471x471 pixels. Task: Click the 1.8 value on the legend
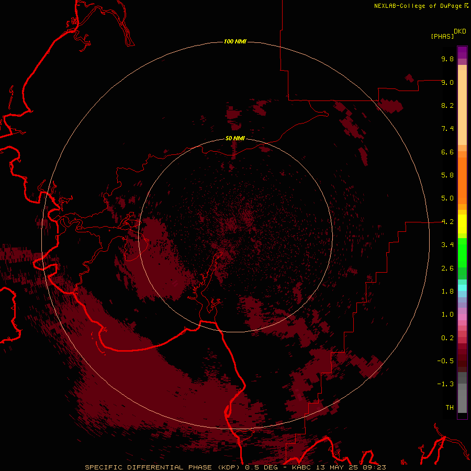(447, 291)
